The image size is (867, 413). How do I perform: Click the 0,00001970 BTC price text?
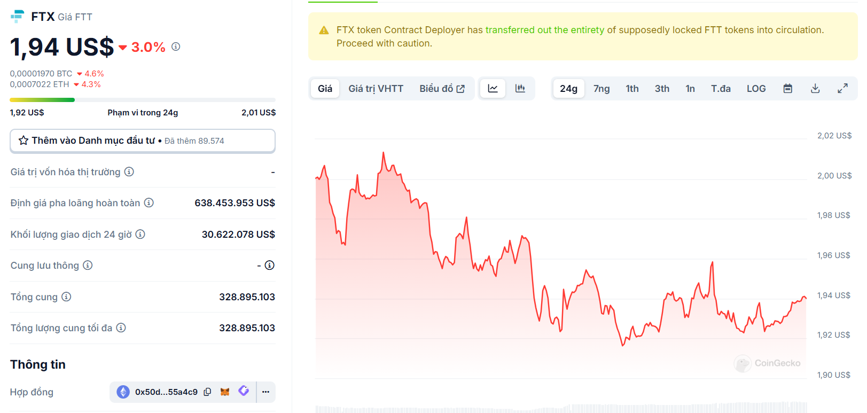pyautogui.click(x=41, y=74)
